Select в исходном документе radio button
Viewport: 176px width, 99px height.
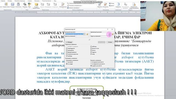pos(91,62)
